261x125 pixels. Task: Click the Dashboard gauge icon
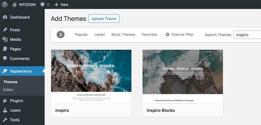tap(5, 17)
